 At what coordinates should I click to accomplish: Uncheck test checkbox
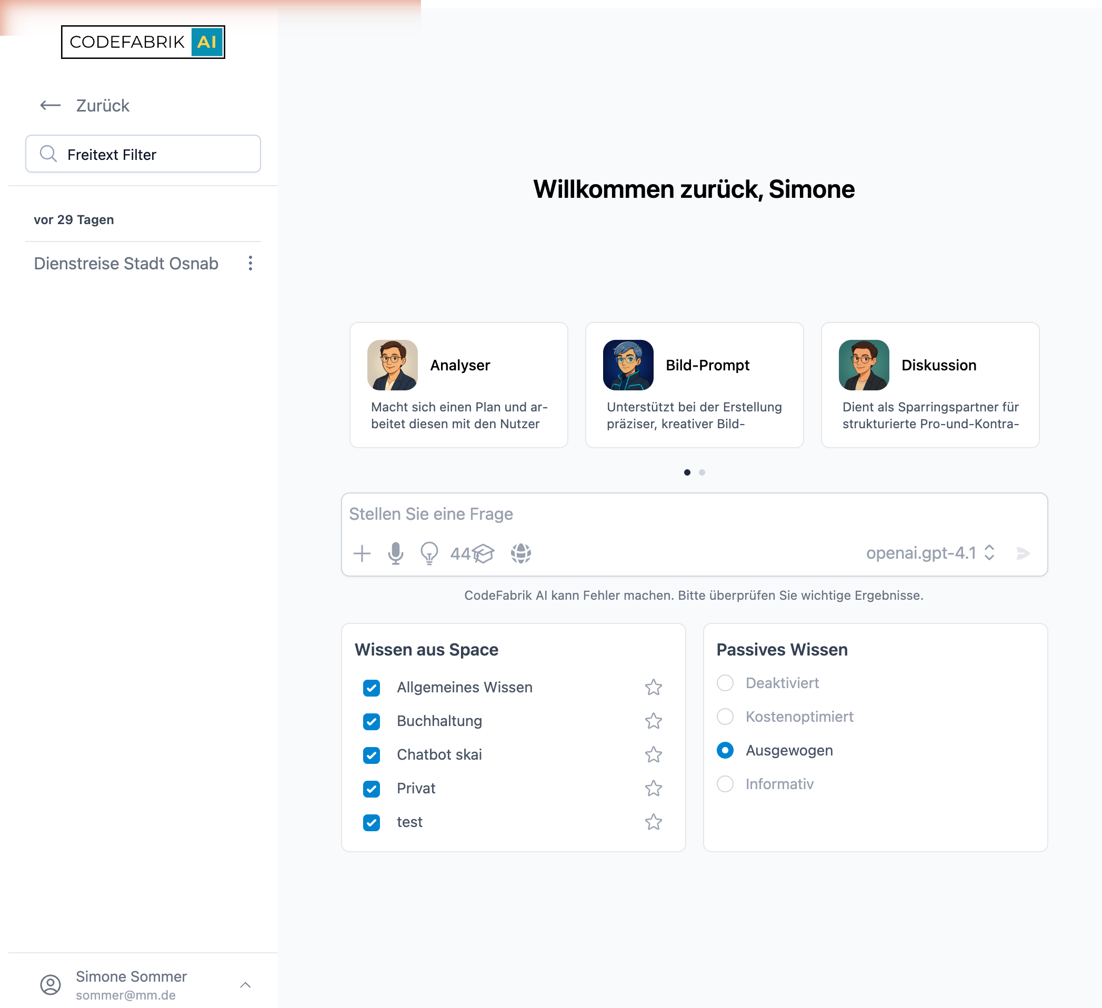click(372, 823)
